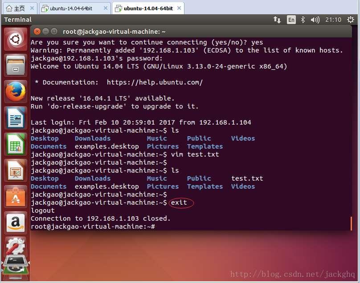The image size is (360, 283).
Task: Click the Bluetooth indicator in top panel
Action: pos(303,20)
